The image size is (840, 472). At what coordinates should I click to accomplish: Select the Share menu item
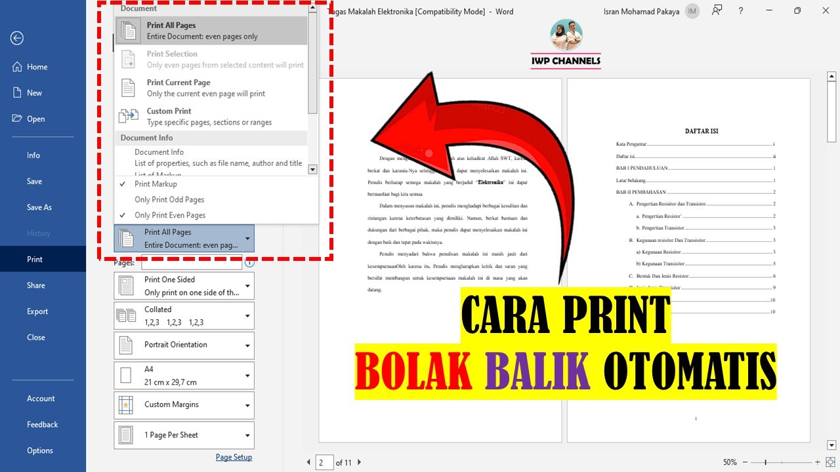pyautogui.click(x=37, y=285)
